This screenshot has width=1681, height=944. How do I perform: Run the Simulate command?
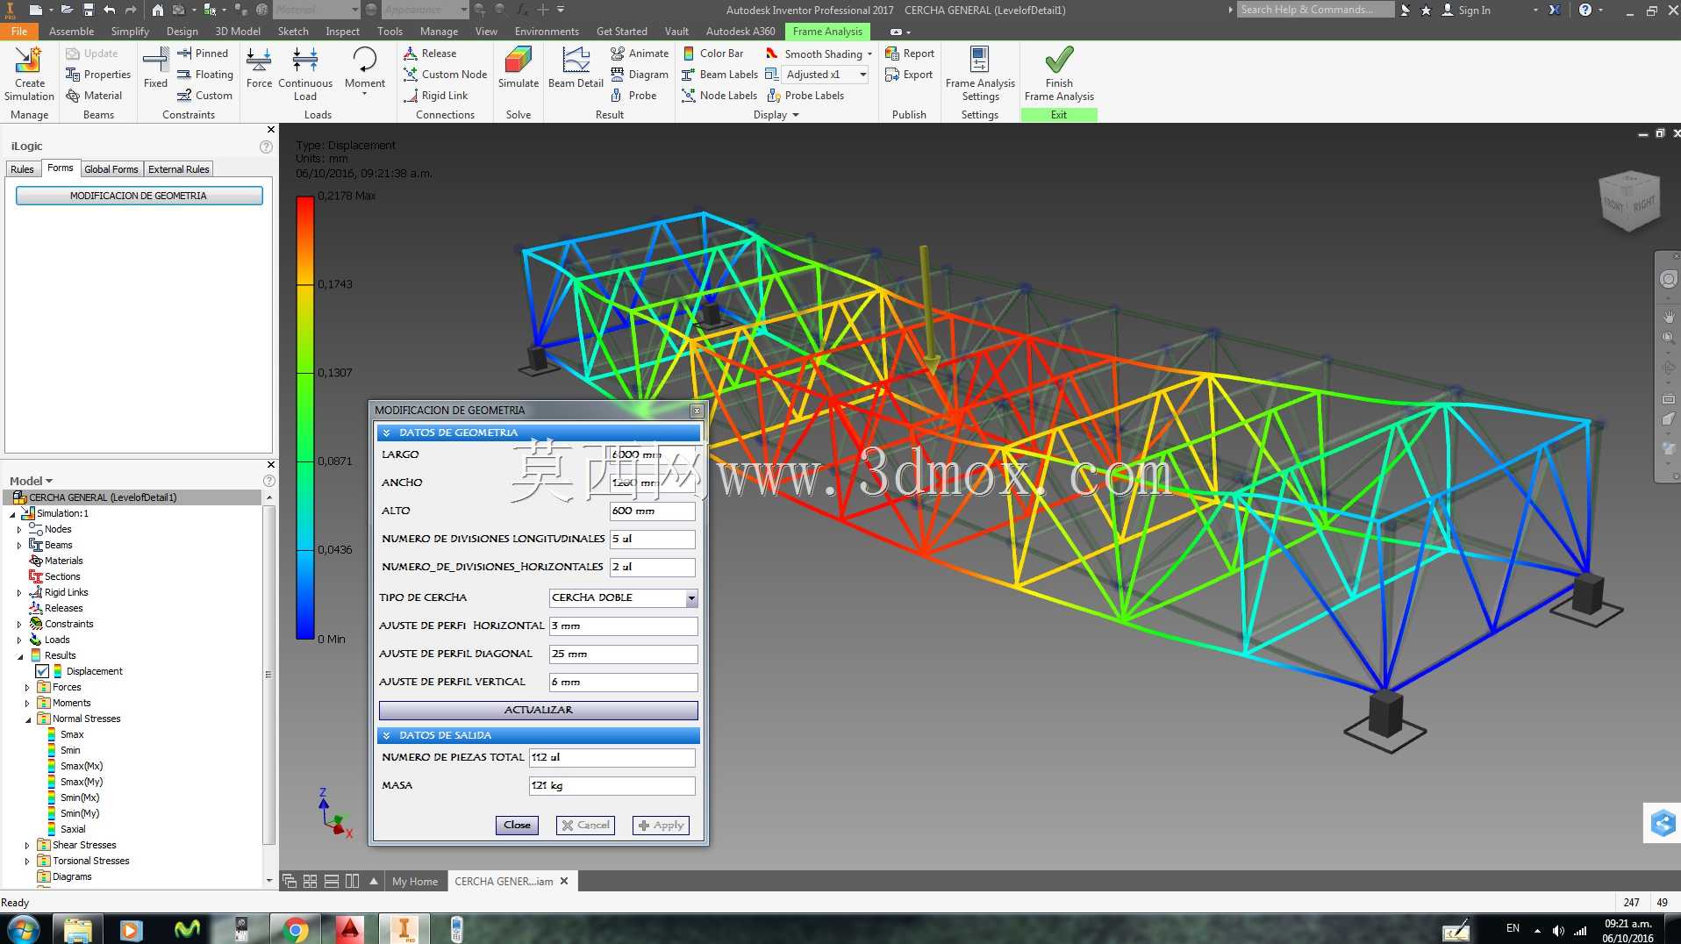pos(519,68)
